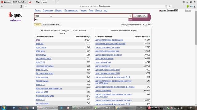
Task: Click the 'подбор слов' link under logo
Action: point(15,20)
